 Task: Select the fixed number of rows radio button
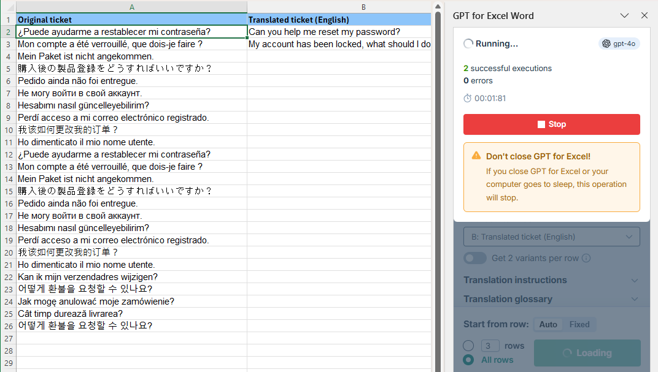(x=468, y=346)
